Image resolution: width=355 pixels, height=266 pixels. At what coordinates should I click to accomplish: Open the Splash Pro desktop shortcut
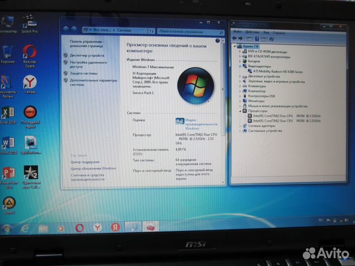pos(30,24)
